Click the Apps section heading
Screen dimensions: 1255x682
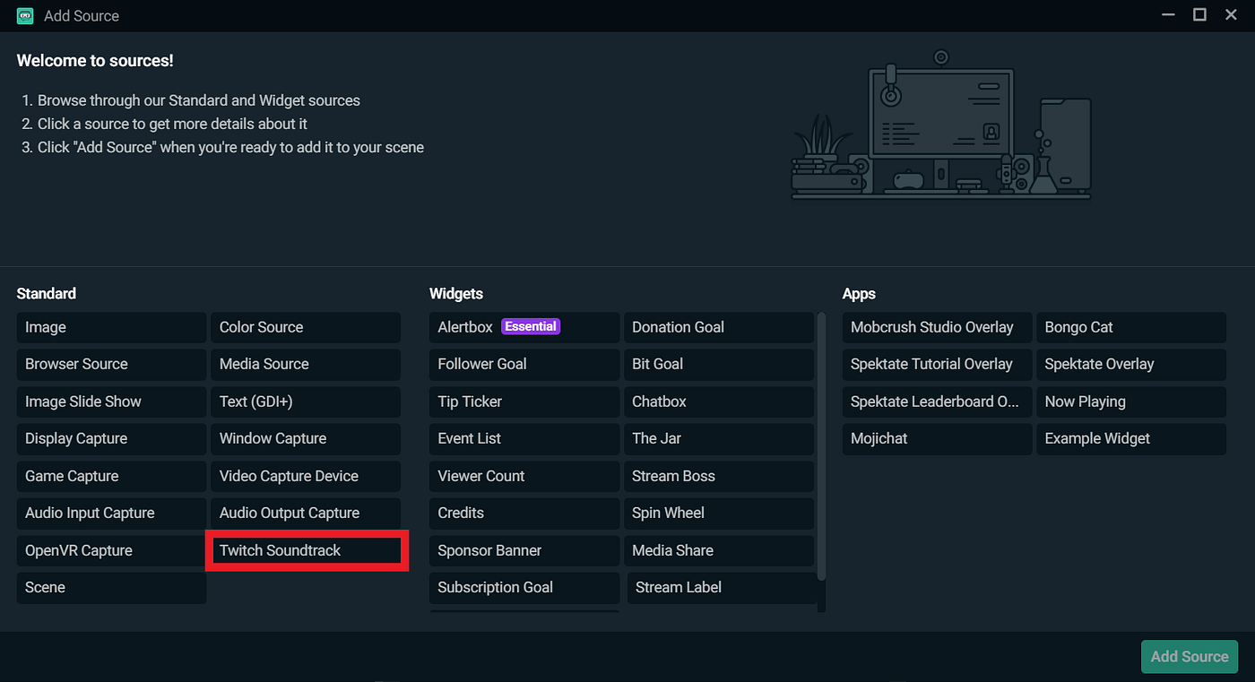[859, 293]
